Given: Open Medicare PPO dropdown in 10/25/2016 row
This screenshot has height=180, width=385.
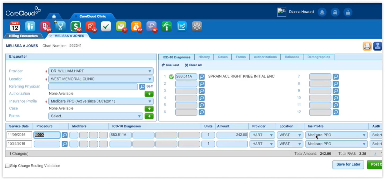Looking at the screenshot, I should [x=336, y=144].
